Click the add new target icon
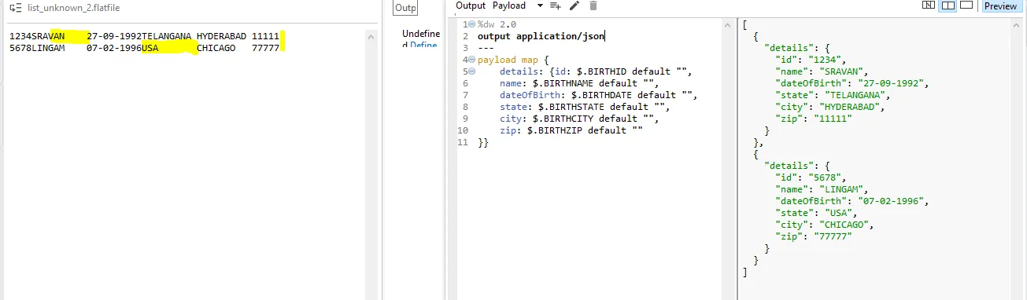The width and height of the screenshot is (1027, 300). [x=555, y=5]
